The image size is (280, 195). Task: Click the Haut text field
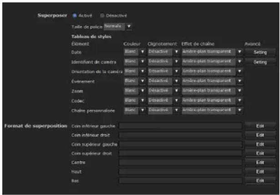coord(181,172)
